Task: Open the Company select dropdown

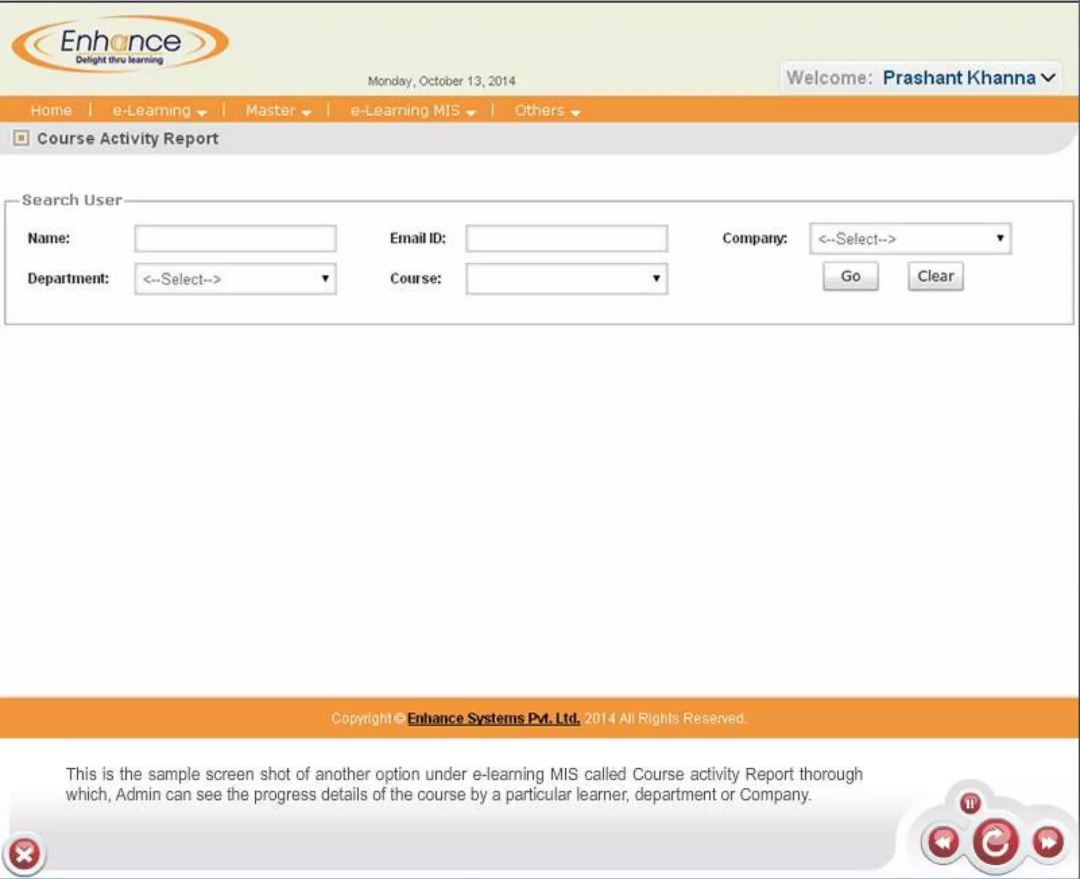Action: coord(910,239)
